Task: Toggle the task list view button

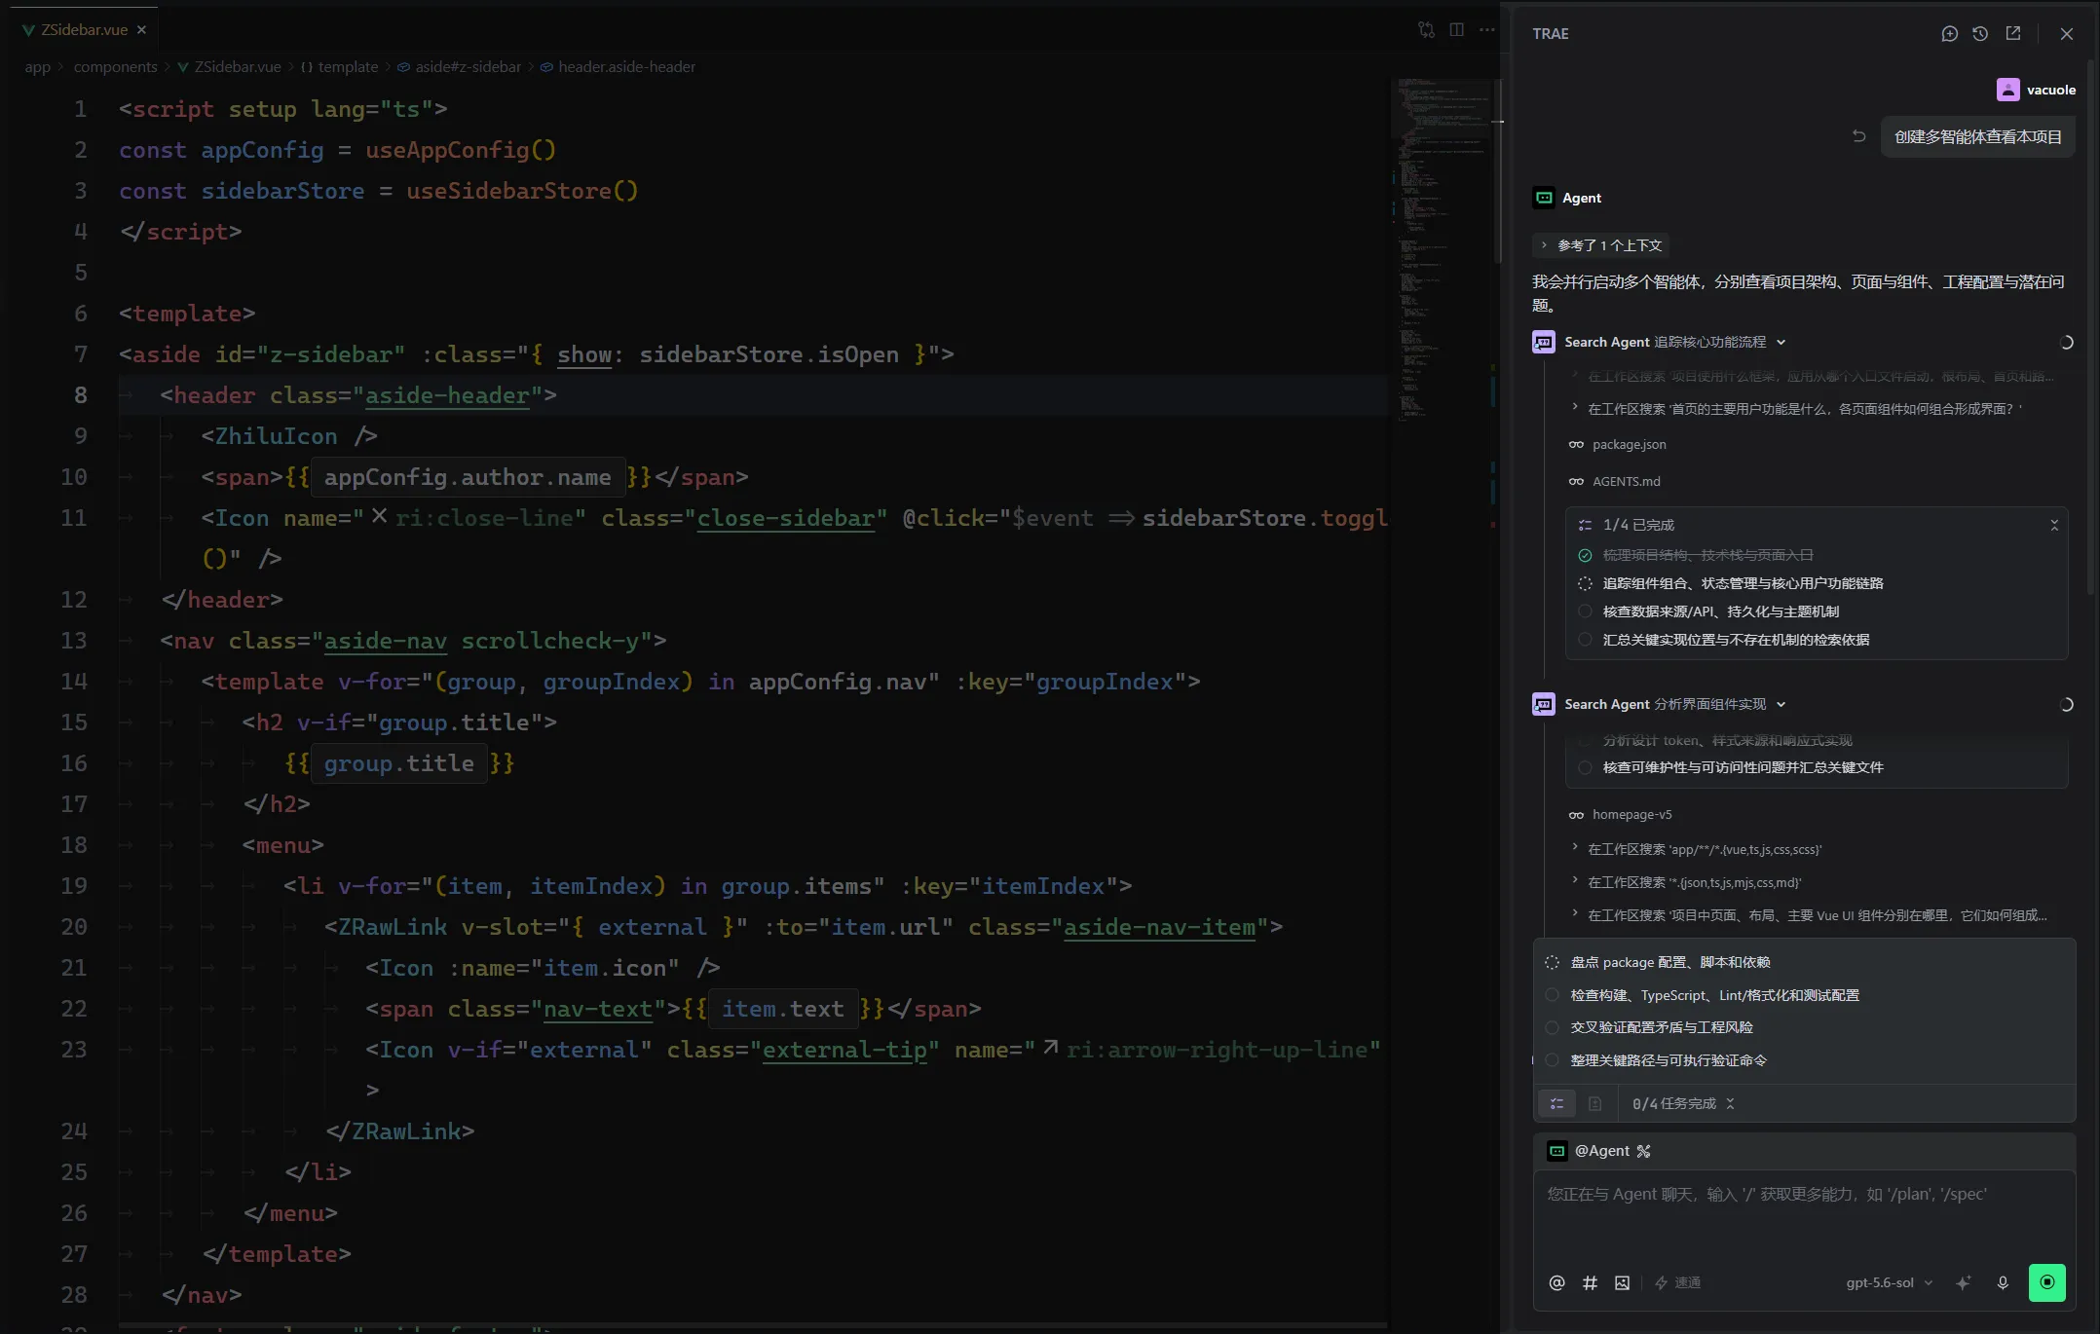Action: click(x=1556, y=1103)
